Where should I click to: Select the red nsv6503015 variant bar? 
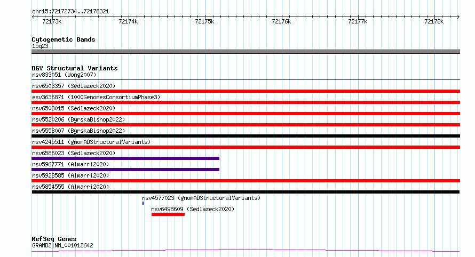246,114
